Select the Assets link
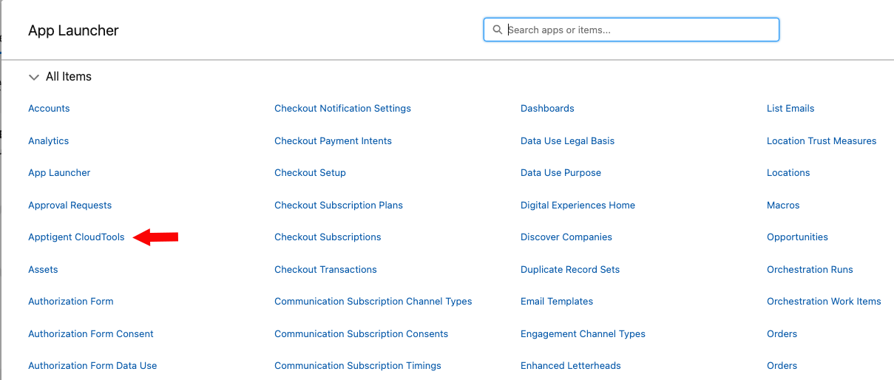This screenshot has height=380, width=894. click(x=43, y=270)
